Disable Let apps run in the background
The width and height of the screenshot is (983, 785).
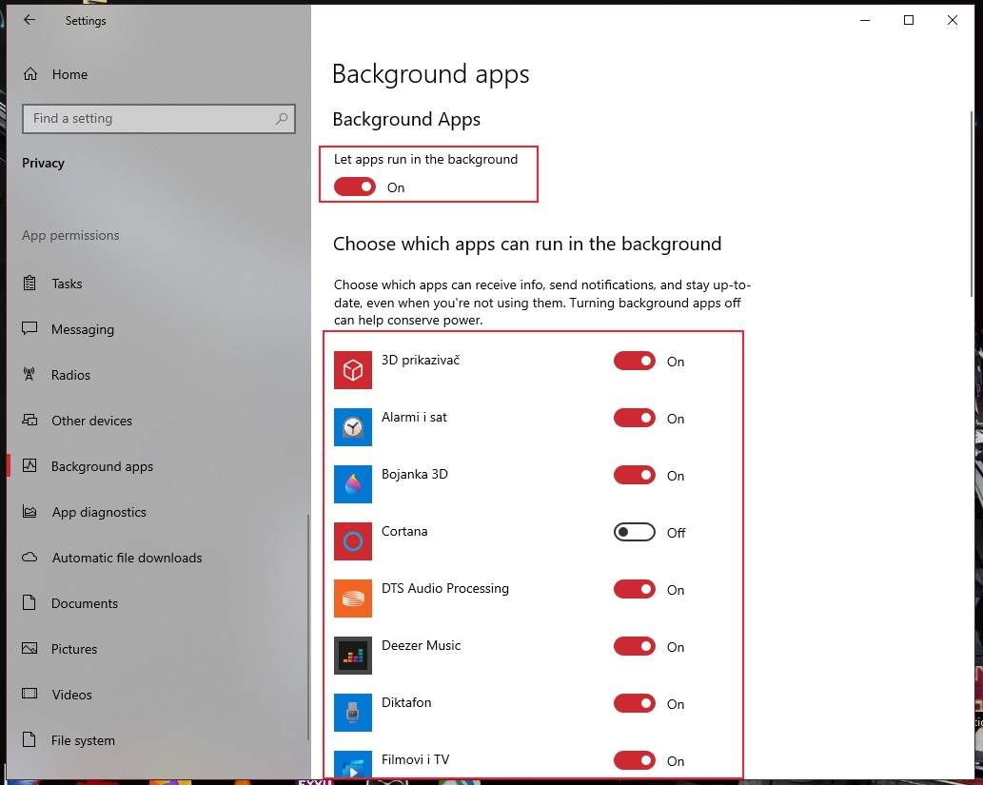point(354,186)
